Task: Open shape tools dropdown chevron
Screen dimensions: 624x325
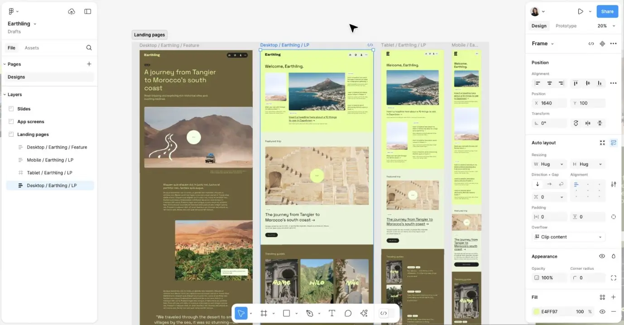Action: pyautogui.click(x=297, y=313)
